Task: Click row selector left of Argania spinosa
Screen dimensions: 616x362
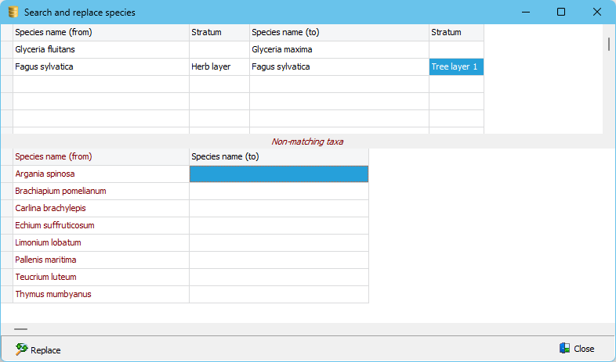Action: pyautogui.click(x=7, y=174)
